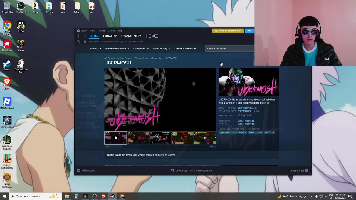This screenshot has width=356, height=200.
Task: Open the 末日博云 profile tab
Action: pyautogui.click(x=152, y=36)
